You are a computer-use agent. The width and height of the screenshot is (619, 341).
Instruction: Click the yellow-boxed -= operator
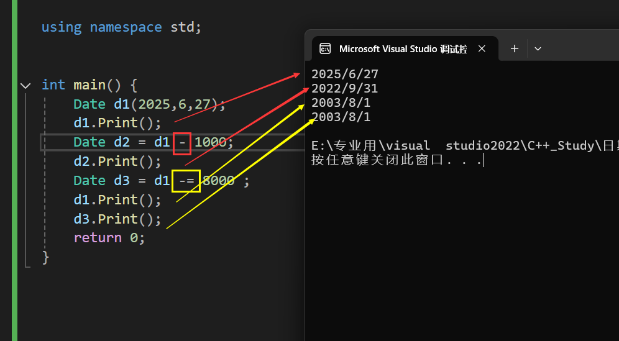[186, 181]
